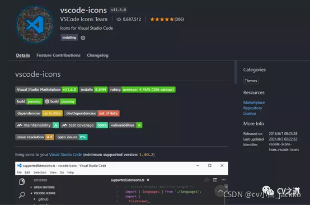Open the extension manage gear icon

(x=83, y=38)
